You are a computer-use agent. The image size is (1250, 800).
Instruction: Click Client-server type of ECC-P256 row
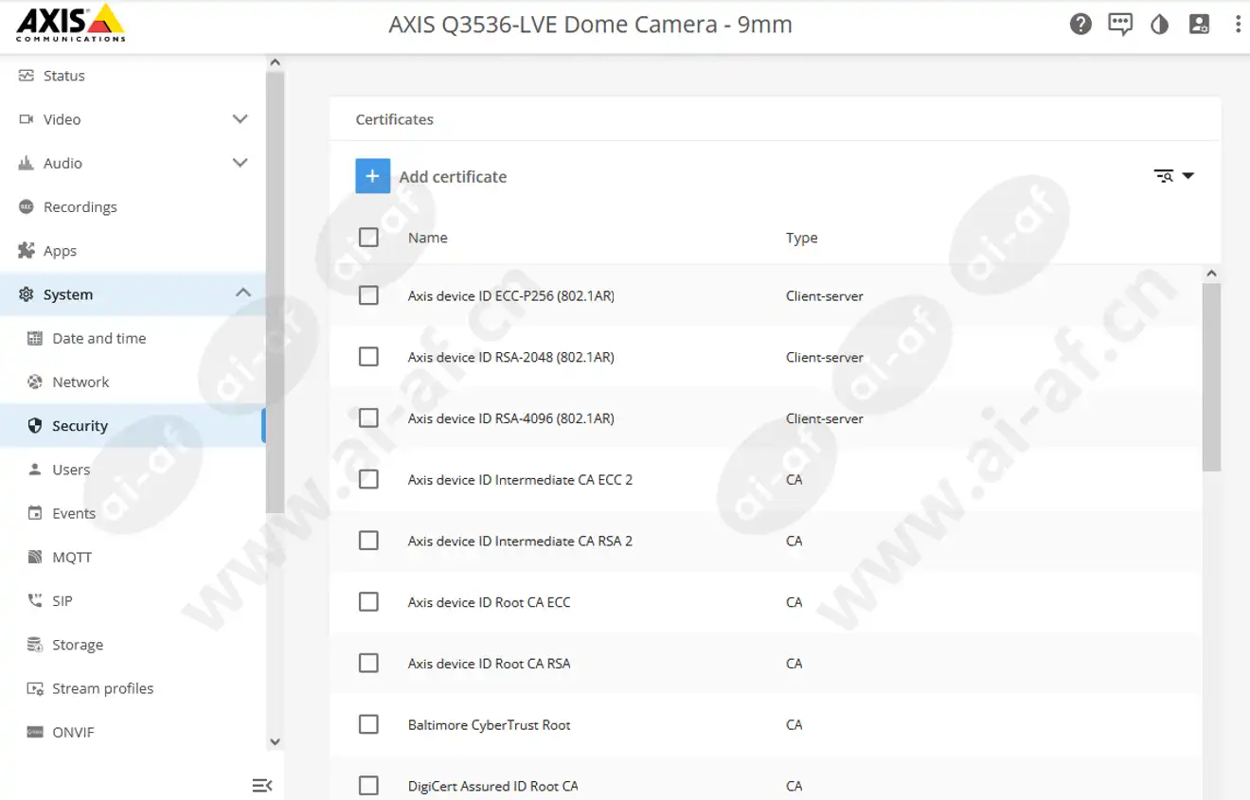click(825, 296)
